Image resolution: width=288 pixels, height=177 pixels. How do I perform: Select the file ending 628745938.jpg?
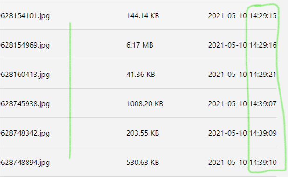click(x=25, y=104)
